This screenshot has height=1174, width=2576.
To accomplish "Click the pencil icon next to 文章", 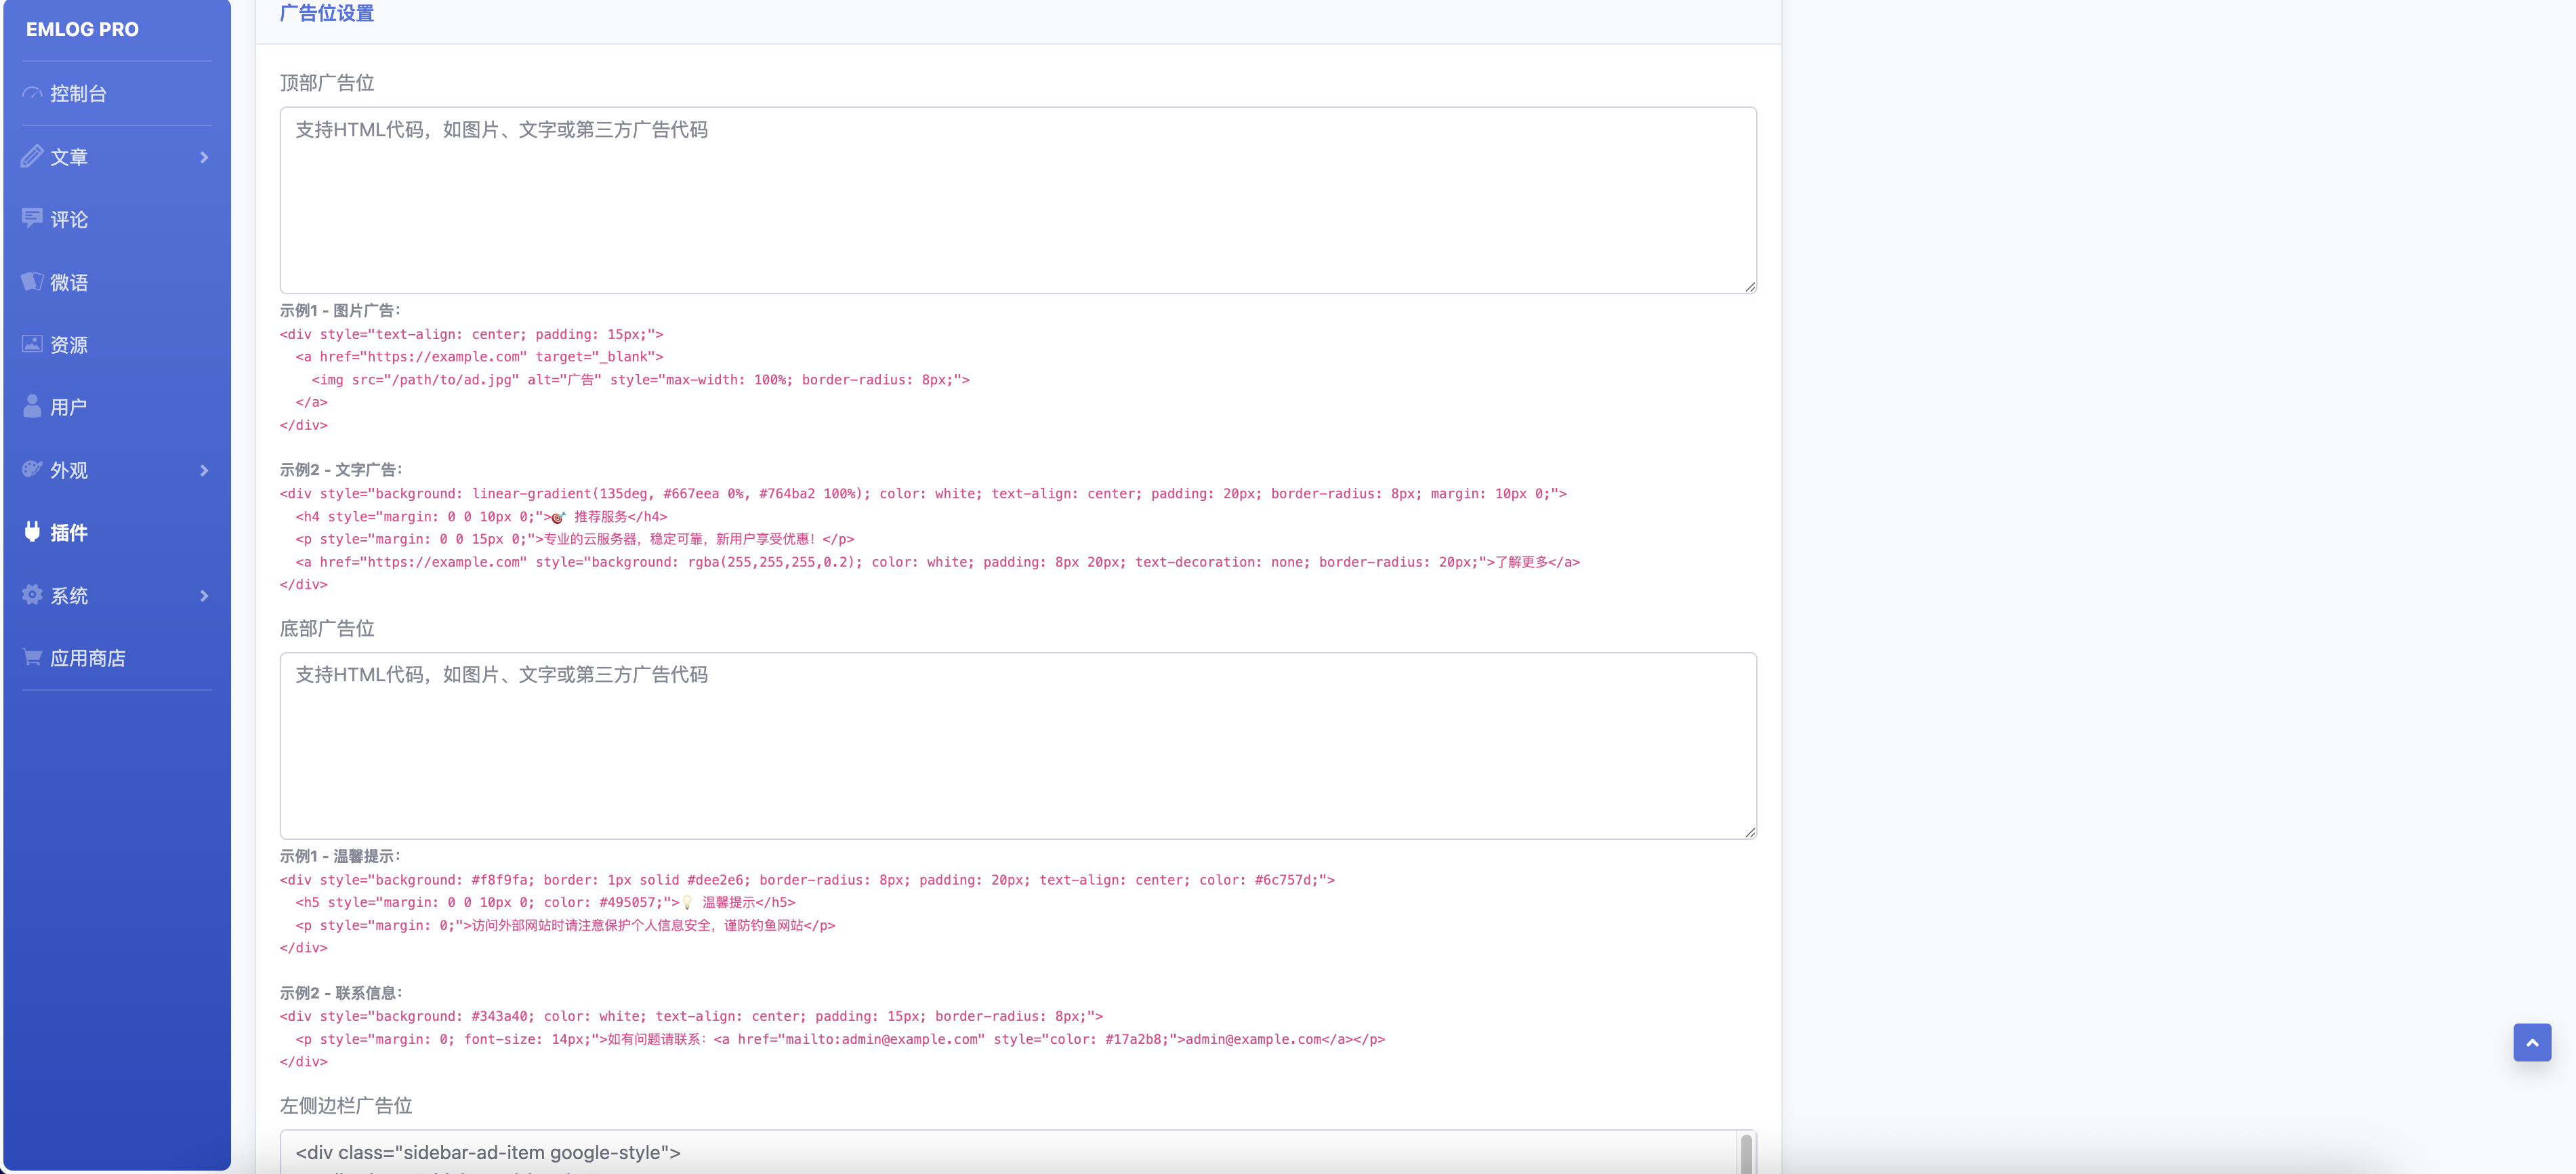I will point(32,156).
